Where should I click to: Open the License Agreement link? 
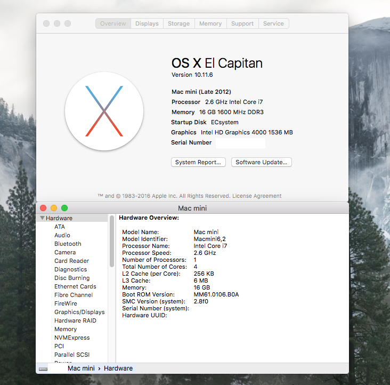point(257,196)
